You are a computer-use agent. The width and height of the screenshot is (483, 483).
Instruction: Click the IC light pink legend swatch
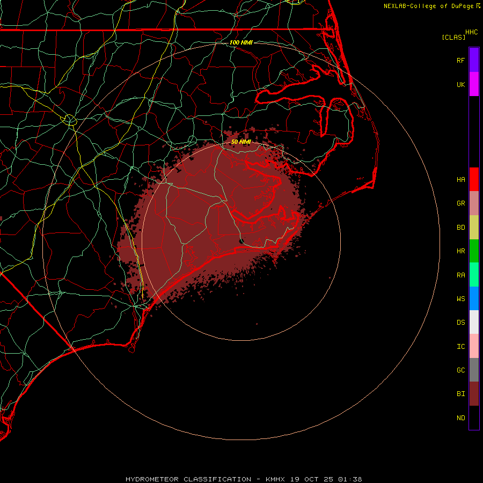coord(474,346)
